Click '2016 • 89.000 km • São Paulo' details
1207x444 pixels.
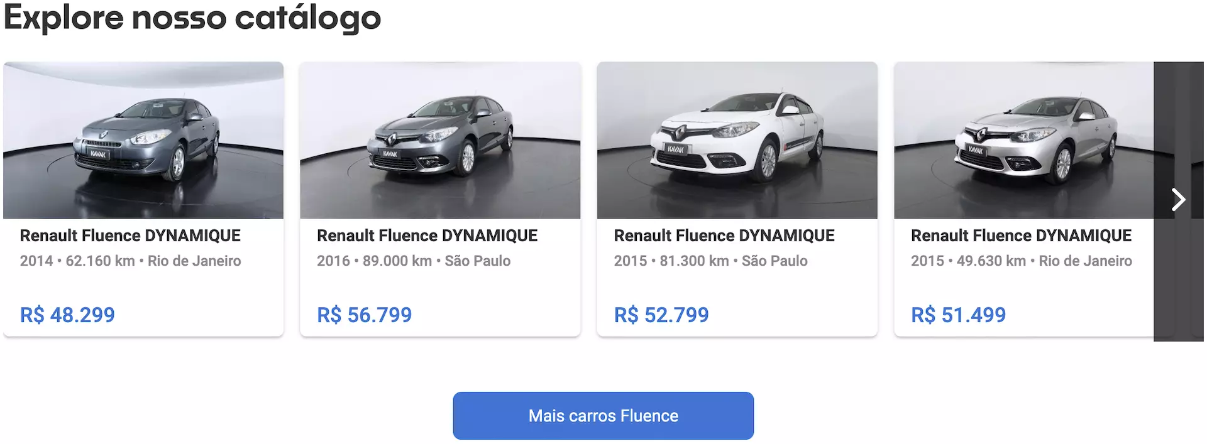(414, 261)
